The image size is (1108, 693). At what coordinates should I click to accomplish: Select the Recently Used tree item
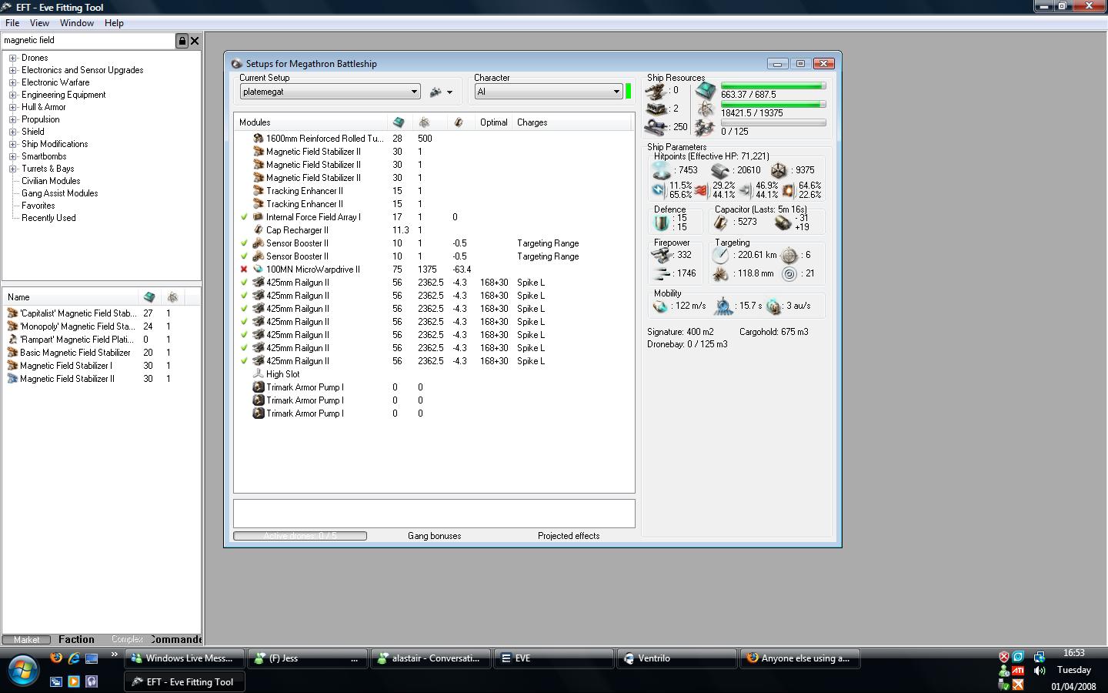pyautogui.click(x=48, y=218)
